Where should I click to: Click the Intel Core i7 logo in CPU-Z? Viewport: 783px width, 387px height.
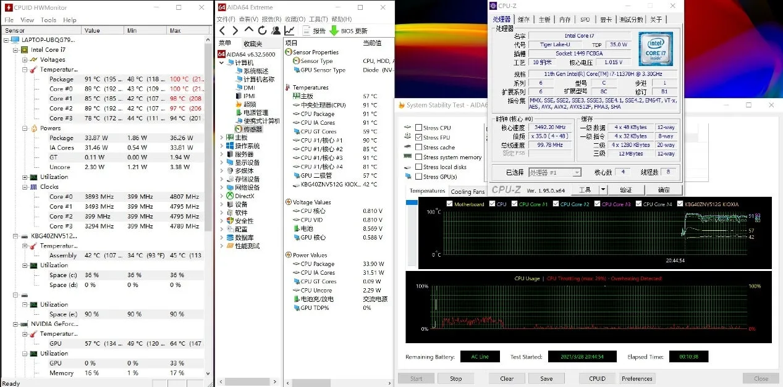click(x=656, y=50)
